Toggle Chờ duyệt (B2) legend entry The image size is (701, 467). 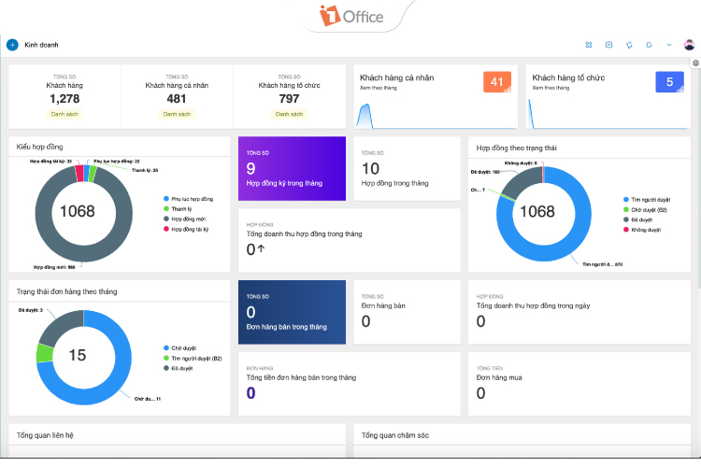click(x=645, y=209)
